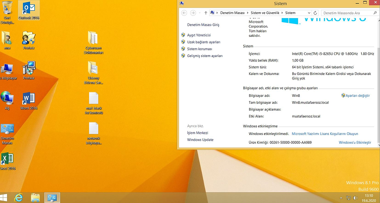The width and height of the screenshot is (380, 203).
Task: Click the network tray icon
Action: coord(348,198)
